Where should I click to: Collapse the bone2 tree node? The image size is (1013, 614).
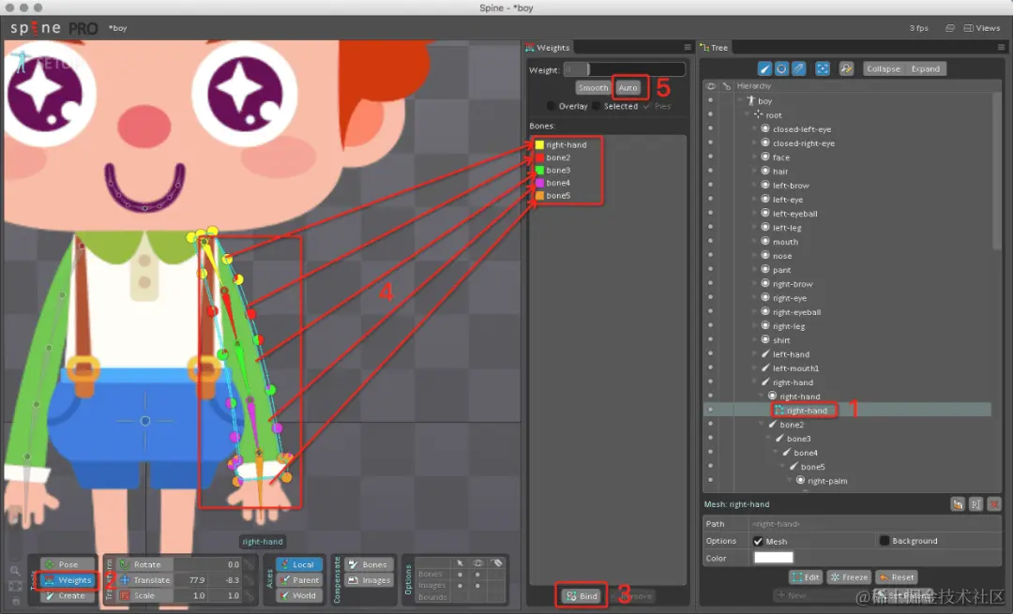pyautogui.click(x=762, y=425)
